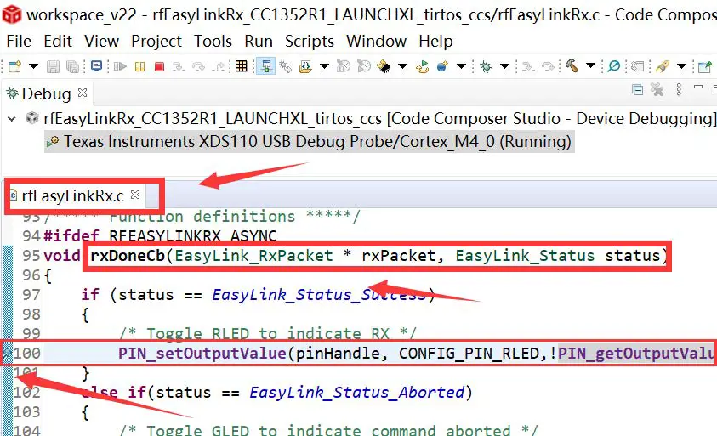The height and width of the screenshot is (436, 717).
Task: Open the Help menu
Action: click(x=435, y=42)
